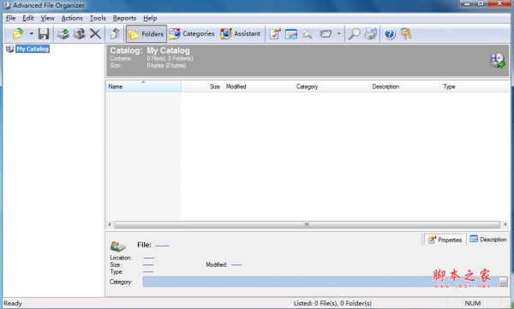Save the catalog with the floppy disk icon

point(44,33)
